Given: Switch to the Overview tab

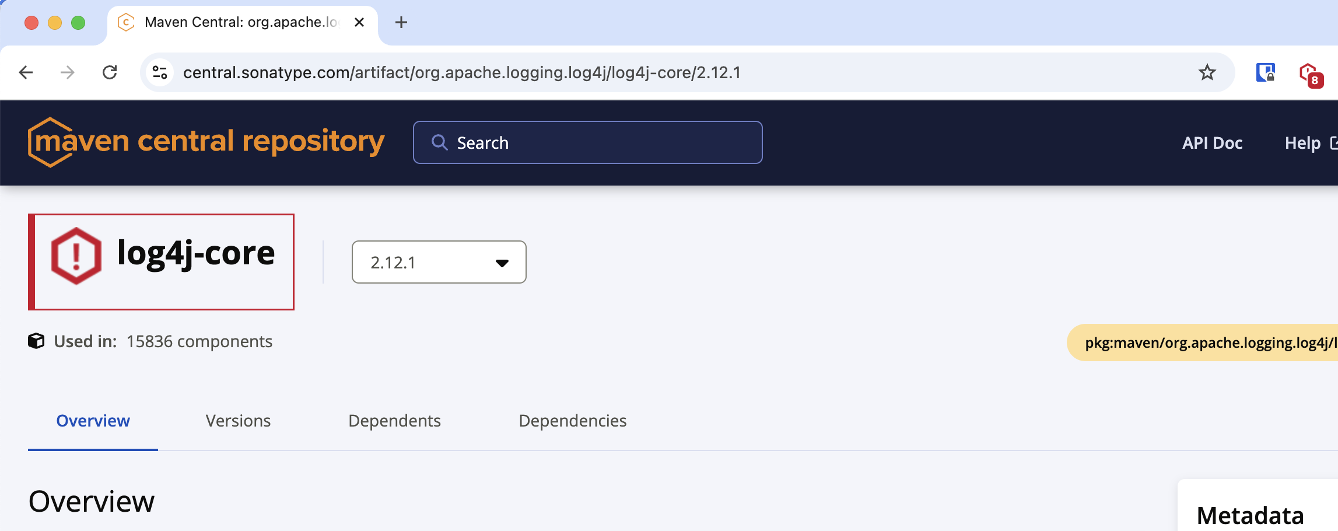Looking at the screenshot, I should (93, 421).
